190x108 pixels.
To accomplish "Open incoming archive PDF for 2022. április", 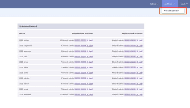I will coord(133,73).
